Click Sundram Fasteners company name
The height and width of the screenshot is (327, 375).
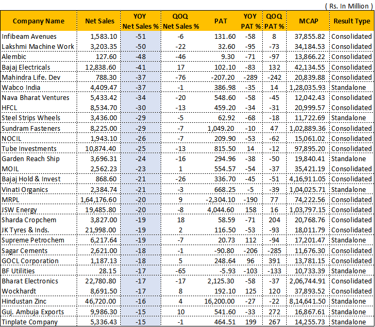[31, 128]
